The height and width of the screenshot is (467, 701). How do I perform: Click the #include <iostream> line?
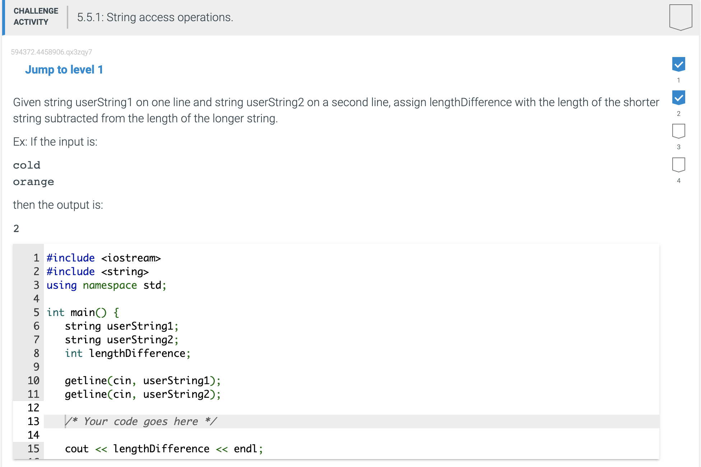(104, 258)
